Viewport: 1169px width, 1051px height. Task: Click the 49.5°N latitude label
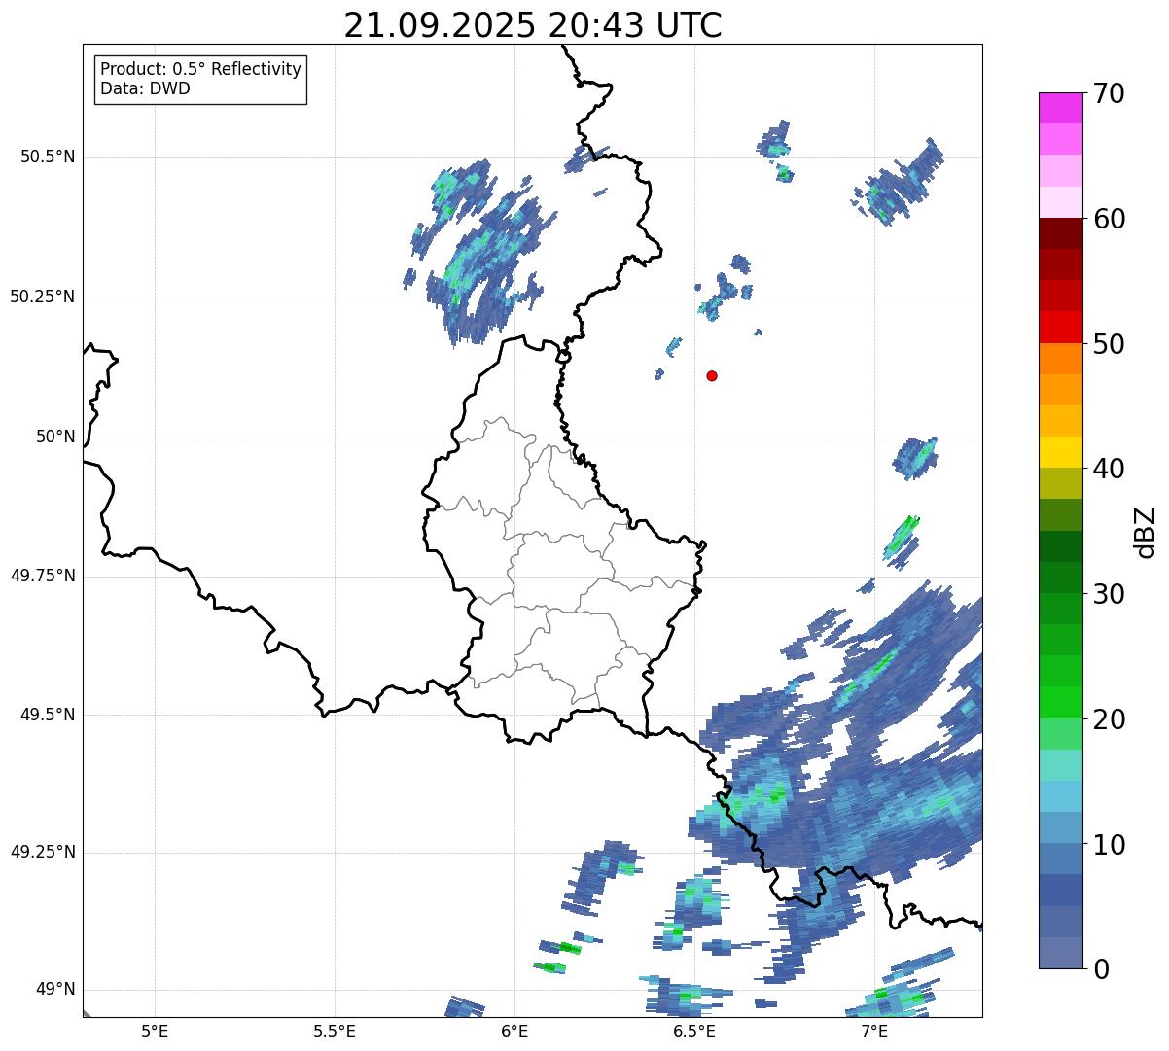click(x=48, y=715)
